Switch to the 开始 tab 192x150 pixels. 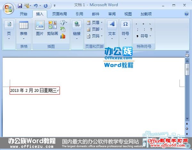23,14
